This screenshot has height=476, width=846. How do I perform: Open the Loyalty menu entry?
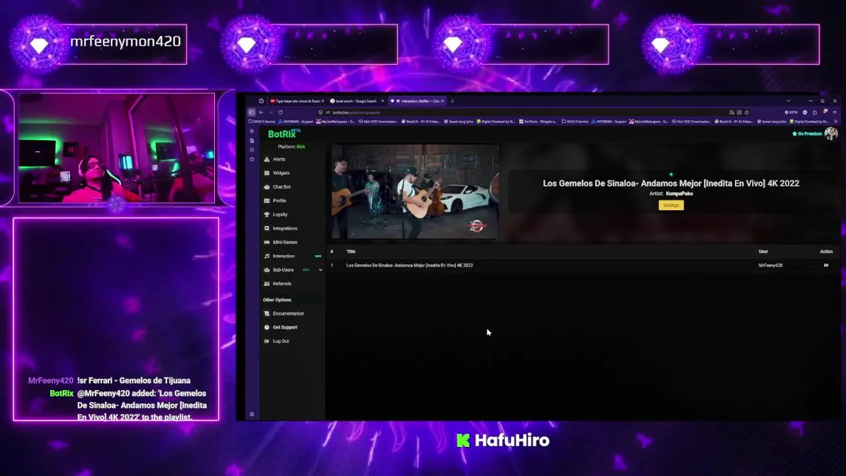(280, 215)
